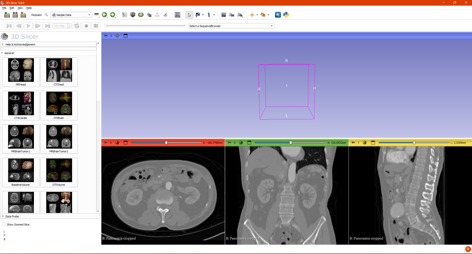Click the sequence frame rate fps field

pyautogui.click(x=62, y=26)
